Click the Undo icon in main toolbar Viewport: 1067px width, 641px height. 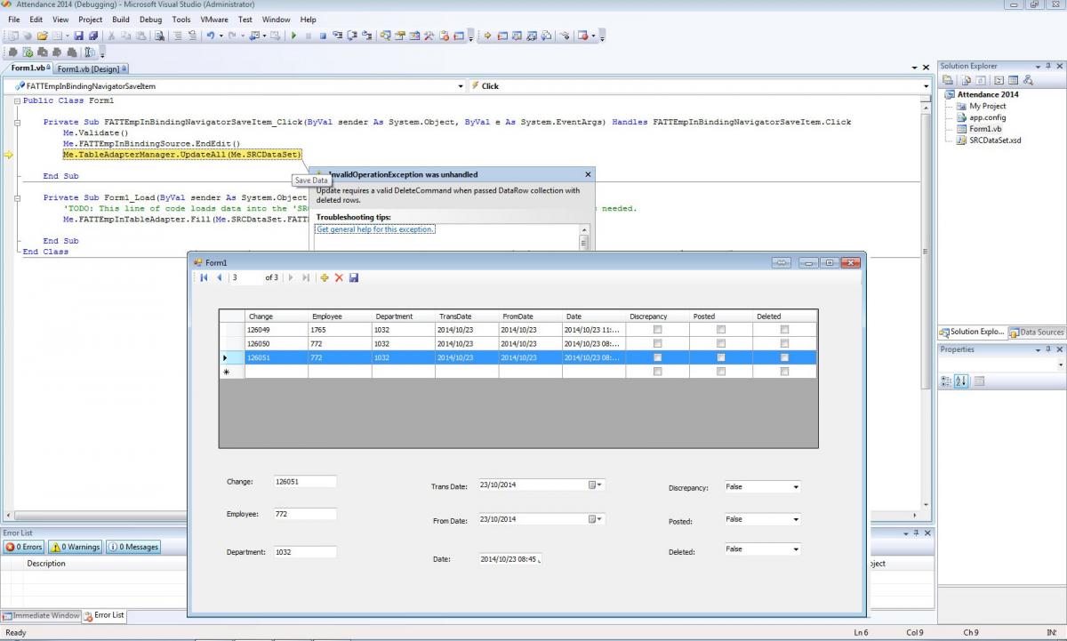(x=211, y=36)
